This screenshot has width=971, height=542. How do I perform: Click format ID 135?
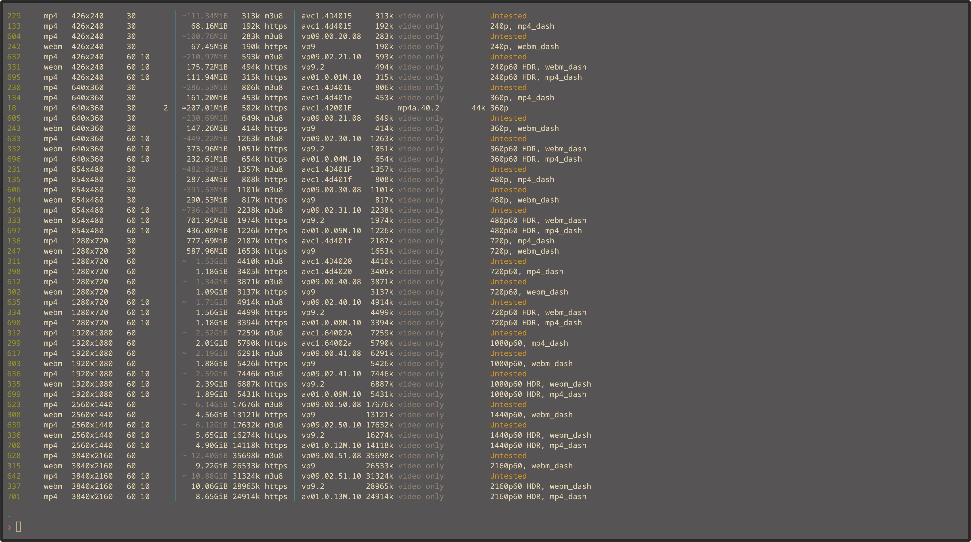click(14, 179)
